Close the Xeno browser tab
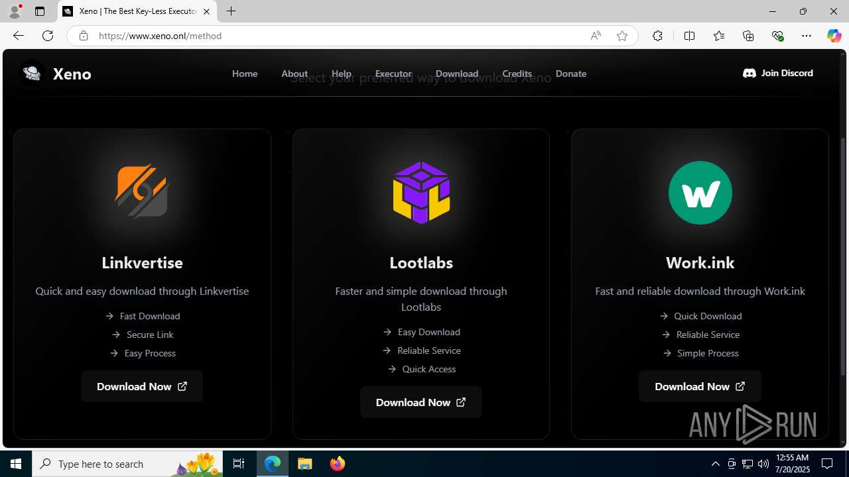The image size is (849, 477). pos(206,11)
